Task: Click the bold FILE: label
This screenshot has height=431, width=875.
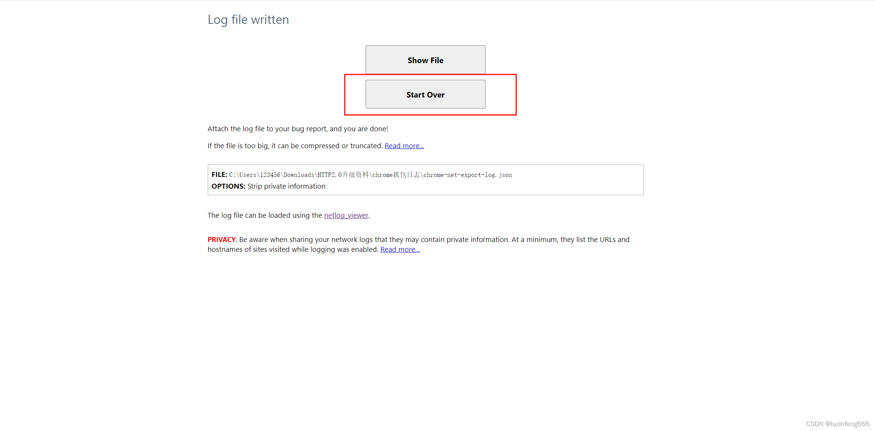Action: coord(219,175)
